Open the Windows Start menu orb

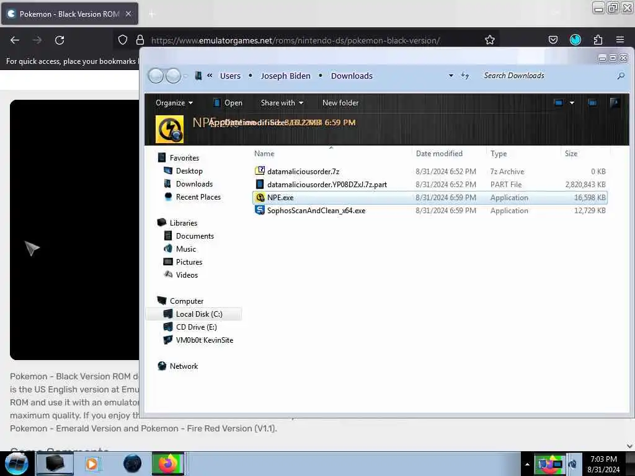(16, 464)
